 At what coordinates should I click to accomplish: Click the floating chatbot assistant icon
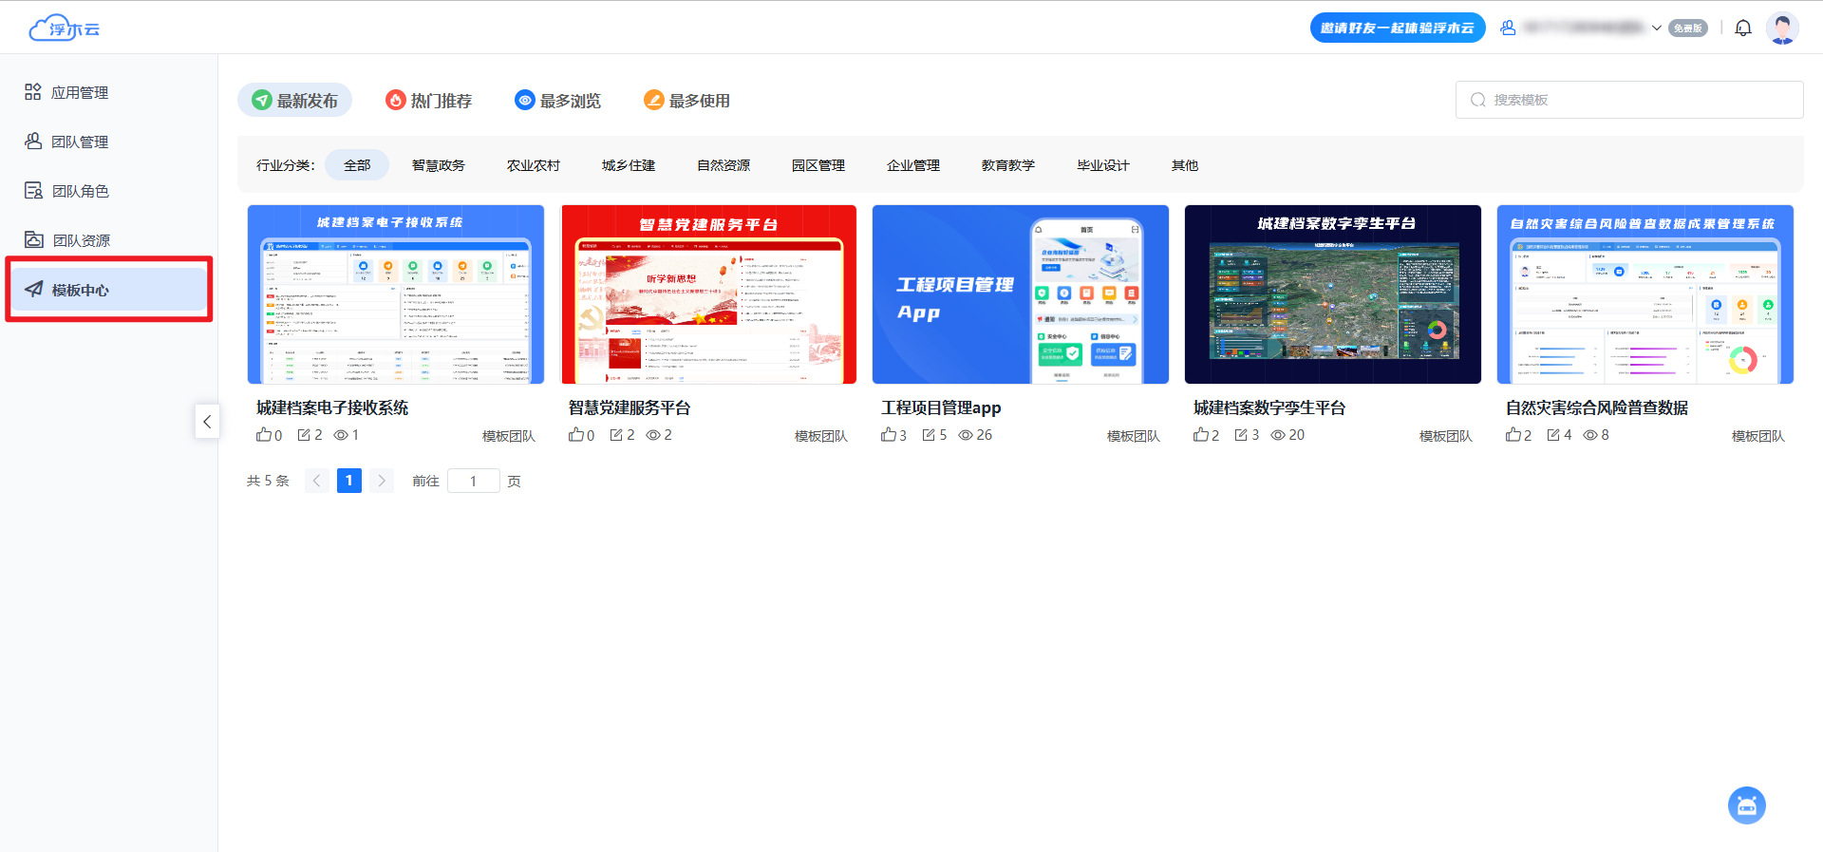(x=1746, y=805)
